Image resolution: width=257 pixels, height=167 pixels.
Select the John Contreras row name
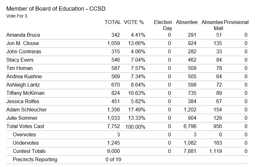pyautogui.click(x=24, y=52)
